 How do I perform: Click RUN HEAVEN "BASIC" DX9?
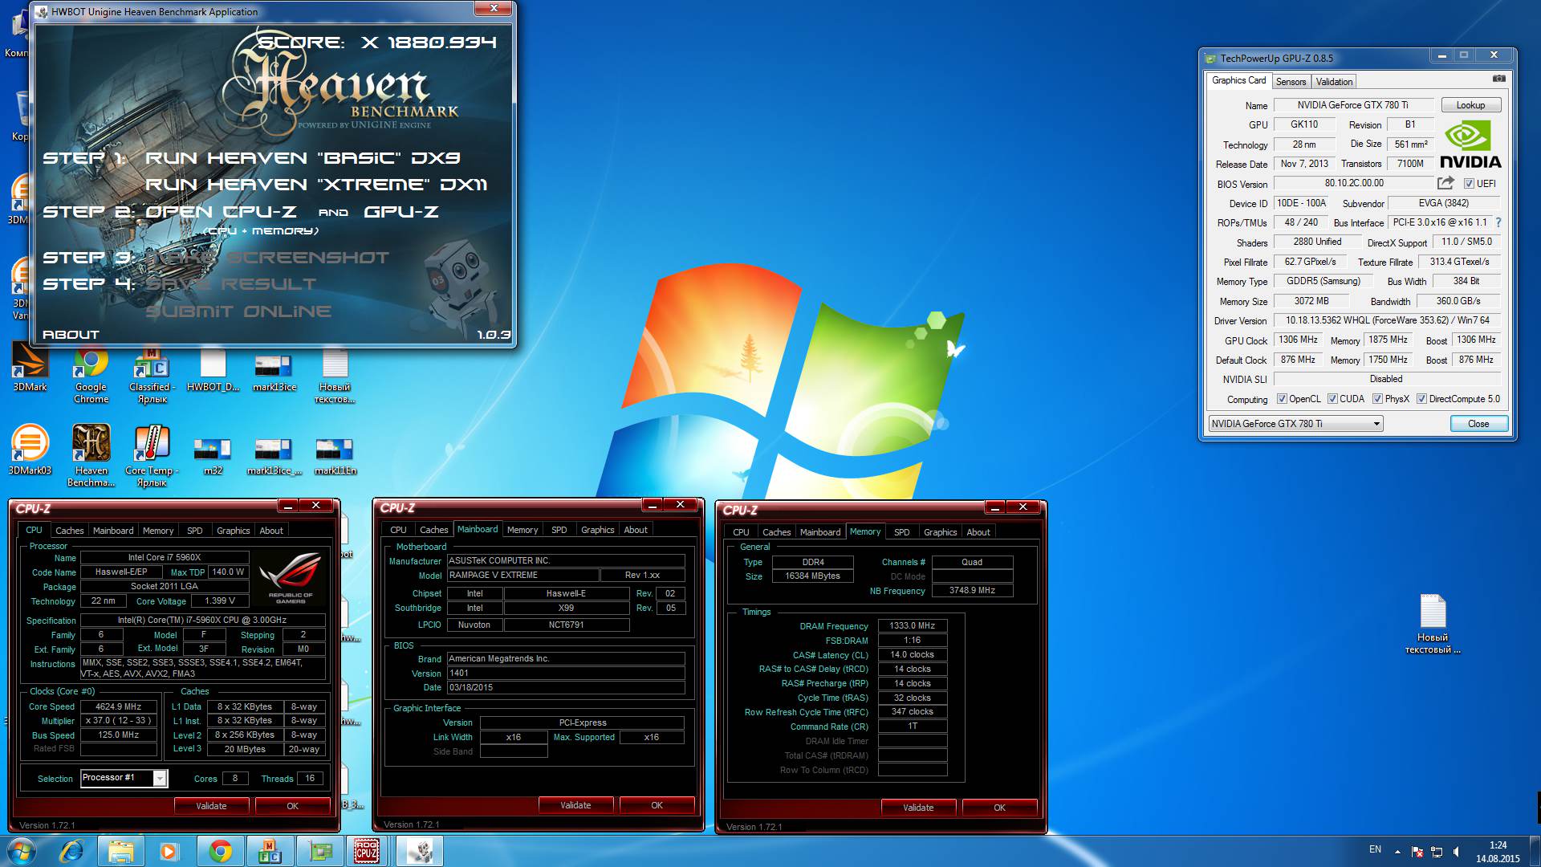click(x=303, y=158)
